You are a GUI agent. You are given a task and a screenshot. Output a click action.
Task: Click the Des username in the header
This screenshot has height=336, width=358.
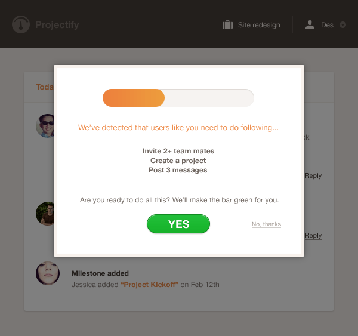(327, 25)
